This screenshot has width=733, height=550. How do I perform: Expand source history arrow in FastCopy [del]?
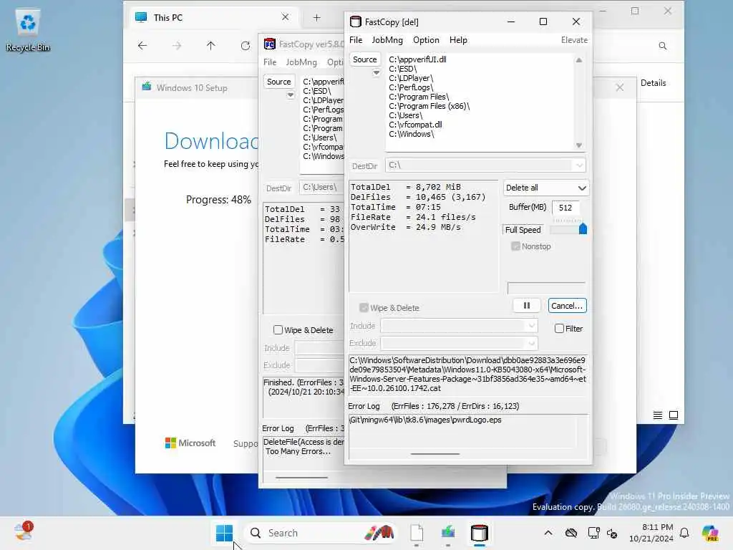376,72
